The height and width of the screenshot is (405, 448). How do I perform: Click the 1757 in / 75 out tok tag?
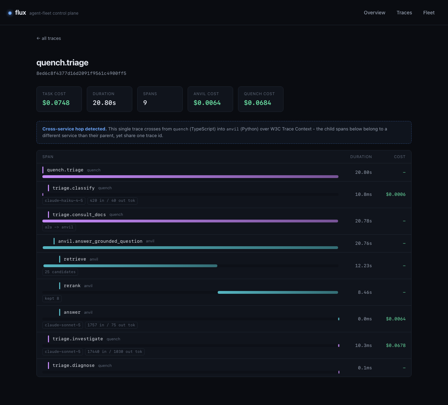tap(111, 325)
